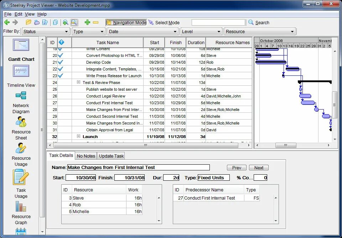
Task: Click the Prev button
Action: point(237,168)
